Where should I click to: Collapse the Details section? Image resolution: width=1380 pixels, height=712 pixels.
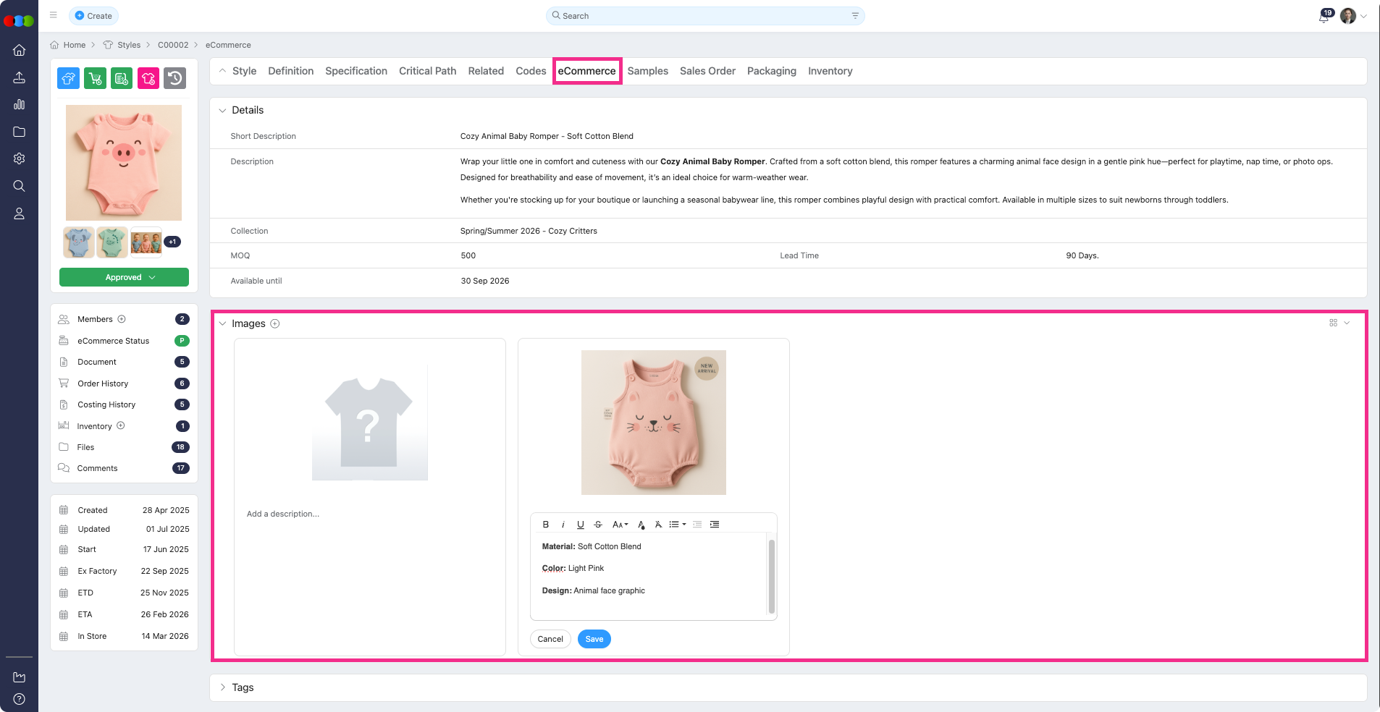222,111
